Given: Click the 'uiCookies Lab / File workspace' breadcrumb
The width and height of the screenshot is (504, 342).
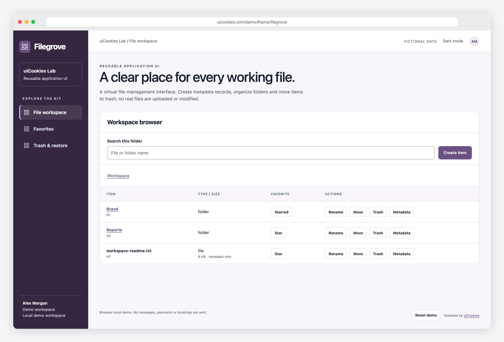Looking at the screenshot, I should coord(128,41).
